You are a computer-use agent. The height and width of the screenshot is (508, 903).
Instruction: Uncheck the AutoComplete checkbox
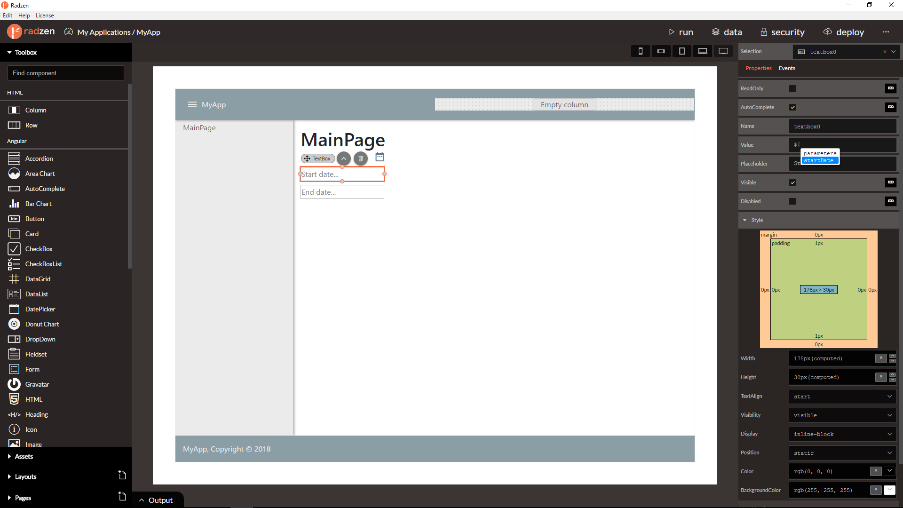[792, 107]
